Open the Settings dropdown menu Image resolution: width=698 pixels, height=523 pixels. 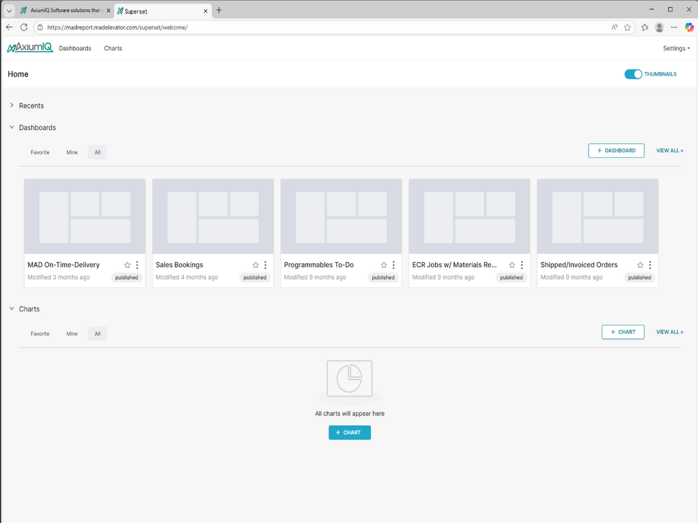[676, 48]
